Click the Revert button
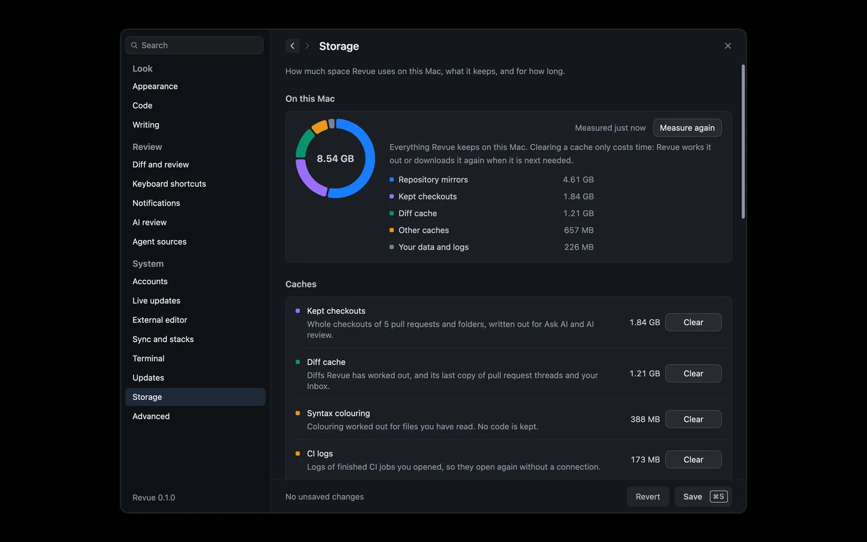867x542 pixels. tap(648, 497)
